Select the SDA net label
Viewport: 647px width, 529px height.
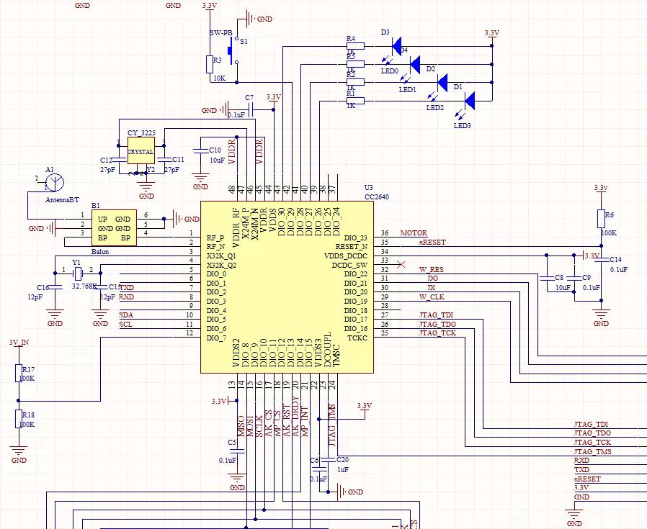click(x=126, y=315)
